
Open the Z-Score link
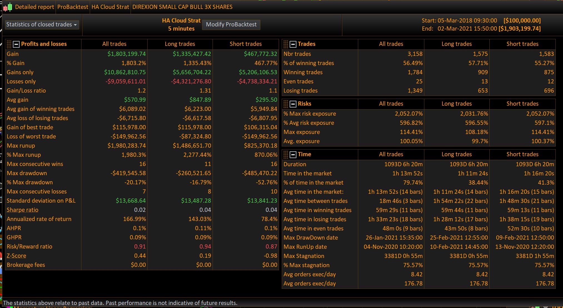click(x=16, y=256)
